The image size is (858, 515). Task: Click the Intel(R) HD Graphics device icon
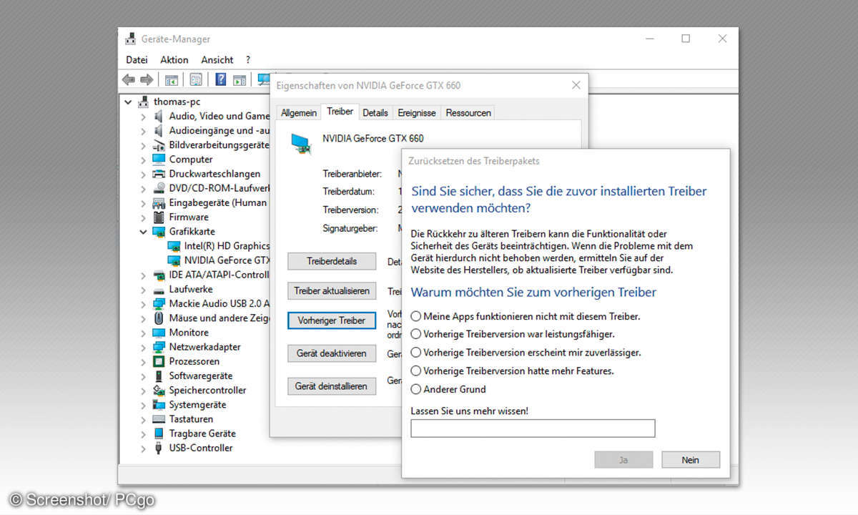click(174, 246)
